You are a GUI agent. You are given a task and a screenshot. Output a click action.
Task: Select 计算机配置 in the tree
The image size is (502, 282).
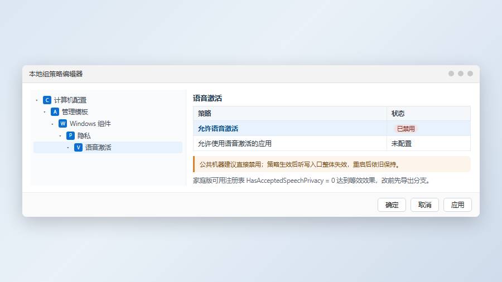point(70,100)
